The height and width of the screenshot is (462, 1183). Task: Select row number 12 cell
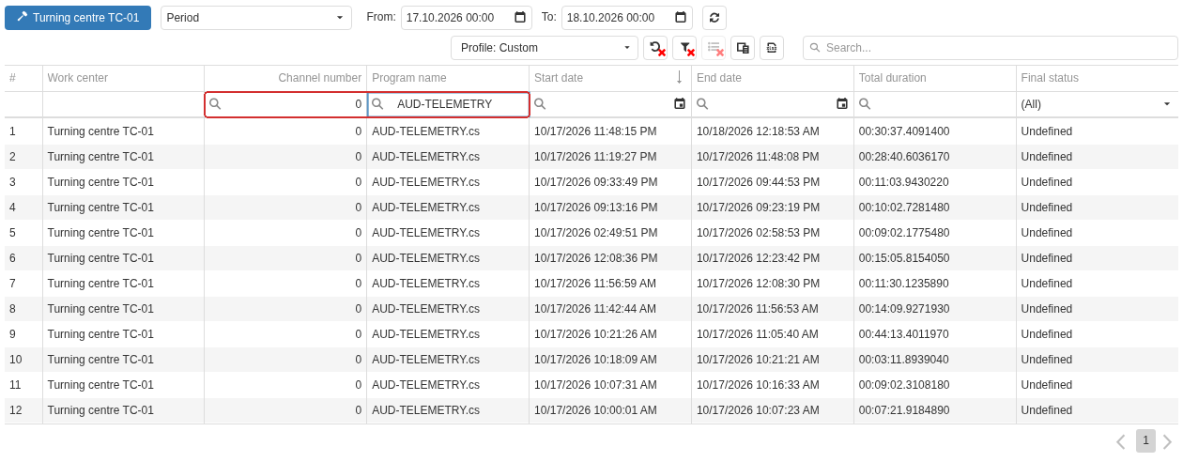point(23,410)
